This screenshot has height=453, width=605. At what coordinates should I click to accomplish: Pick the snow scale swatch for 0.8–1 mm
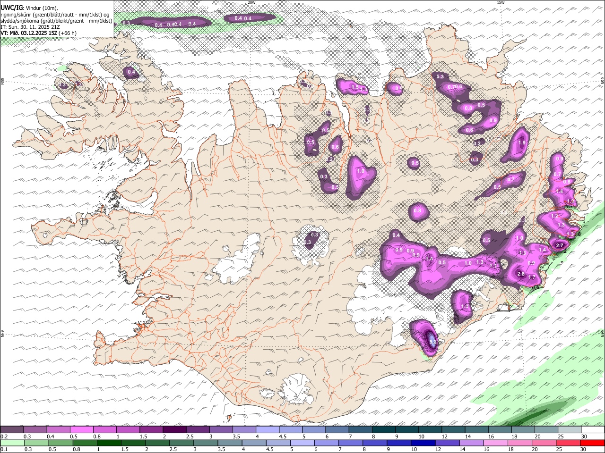[x=104, y=429]
